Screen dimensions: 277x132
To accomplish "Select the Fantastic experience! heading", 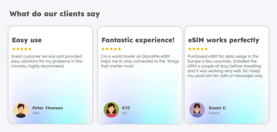I will pyautogui.click(x=138, y=40).
